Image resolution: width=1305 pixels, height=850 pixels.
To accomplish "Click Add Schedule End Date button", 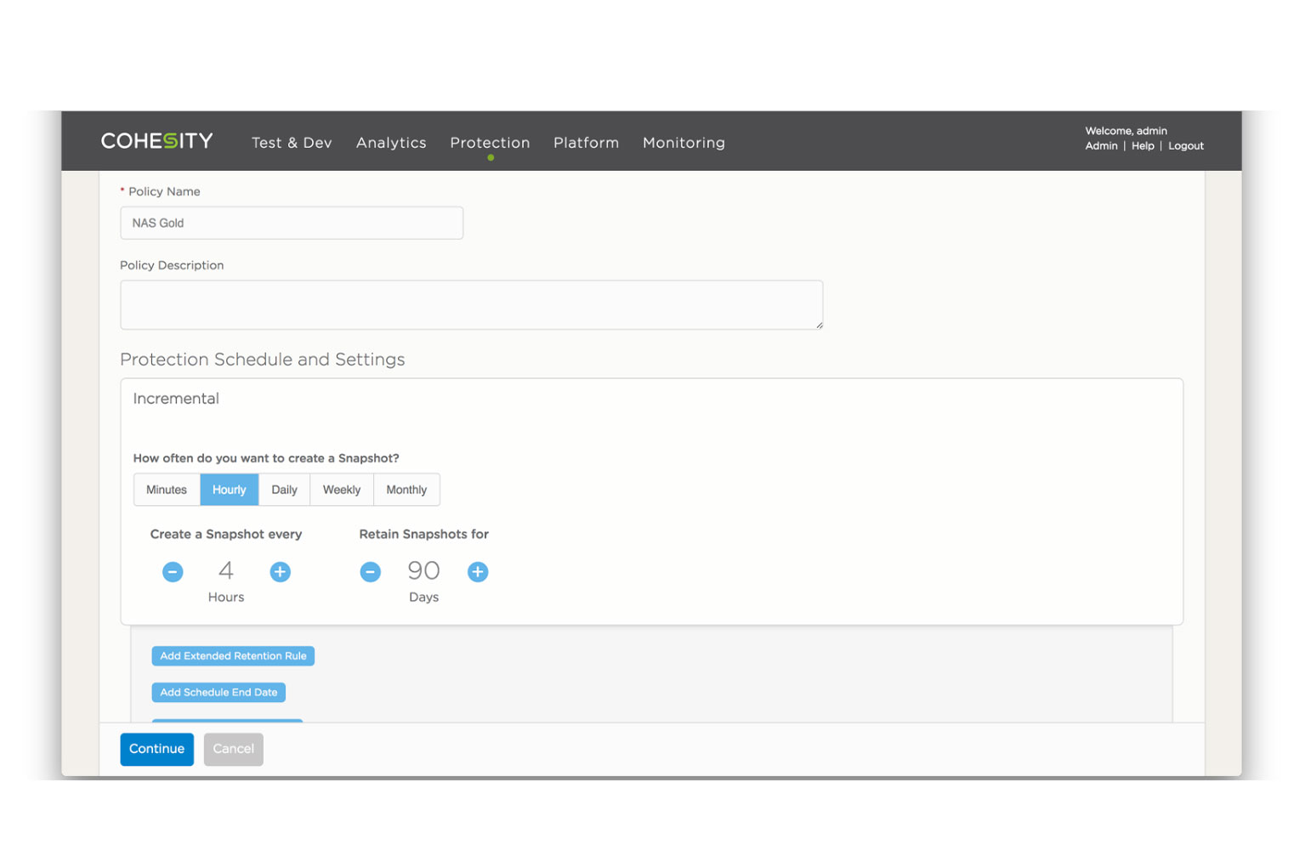I will click(x=218, y=693).
